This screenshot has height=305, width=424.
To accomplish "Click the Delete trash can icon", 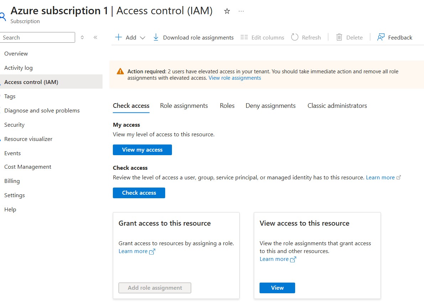I will point(339,37).
